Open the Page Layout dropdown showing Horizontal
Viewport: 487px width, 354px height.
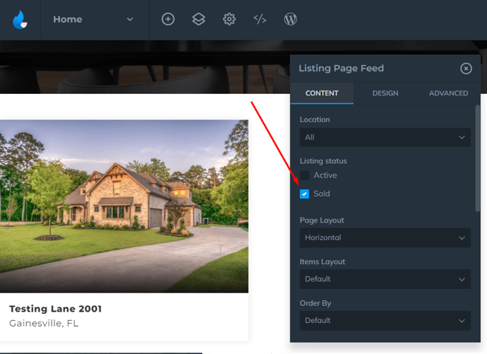click(x=385, y=237)
